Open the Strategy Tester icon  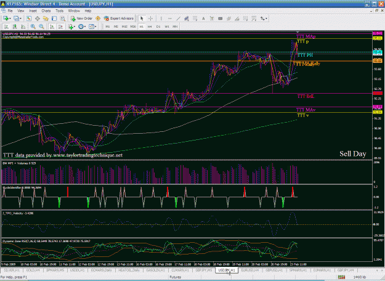point(63,18)
